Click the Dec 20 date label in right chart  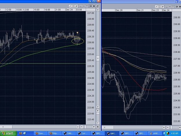(x=119, y=10)
